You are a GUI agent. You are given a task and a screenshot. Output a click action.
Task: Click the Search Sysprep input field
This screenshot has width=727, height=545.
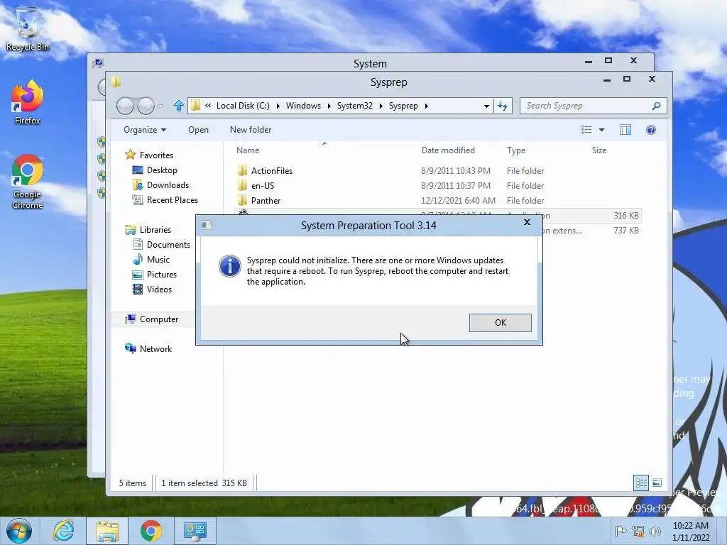click(586, 106)
